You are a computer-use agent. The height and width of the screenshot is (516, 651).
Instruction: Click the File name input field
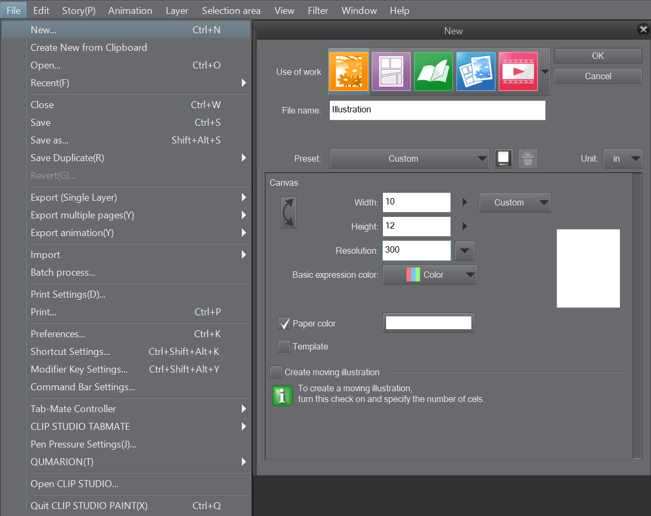pyautogui.click(x=438, y=110)
